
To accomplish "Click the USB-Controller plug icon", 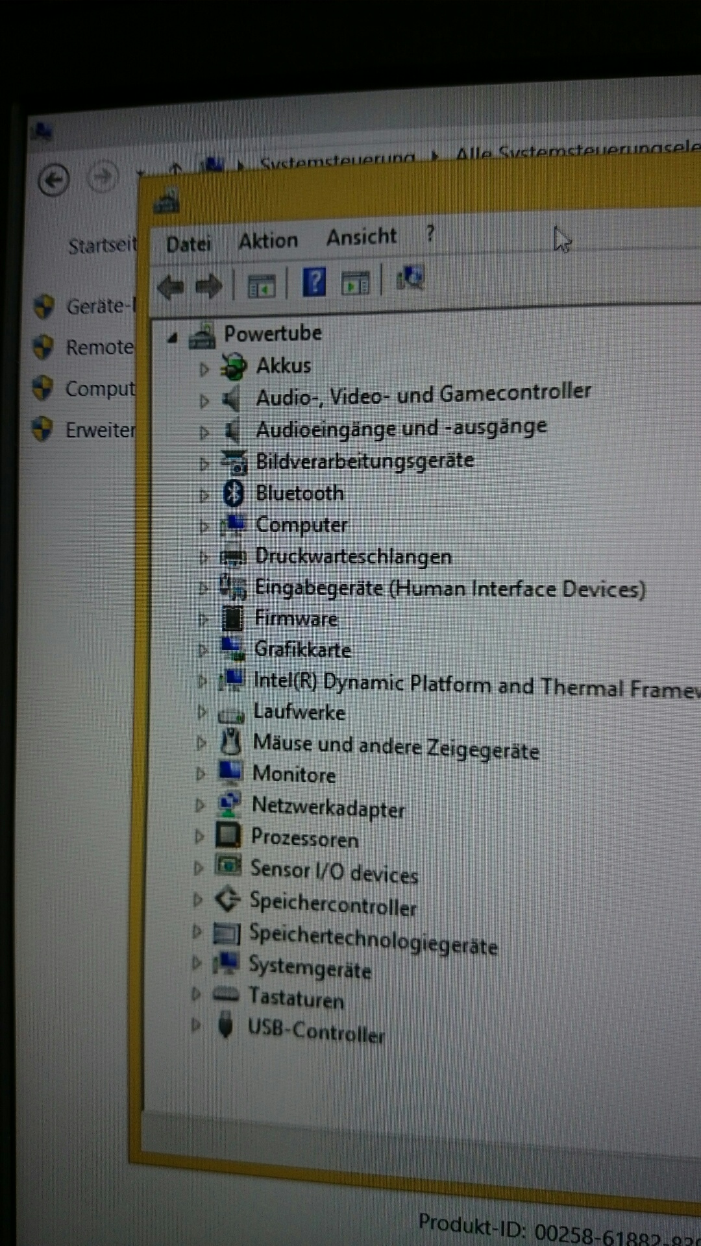I will (225, 1025).
